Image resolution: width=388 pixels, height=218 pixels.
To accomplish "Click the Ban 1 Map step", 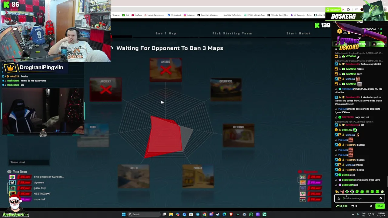I will pos(166,33).
